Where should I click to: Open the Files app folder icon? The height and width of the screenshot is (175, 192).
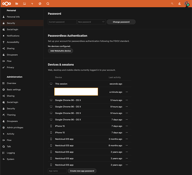point(17,3)
